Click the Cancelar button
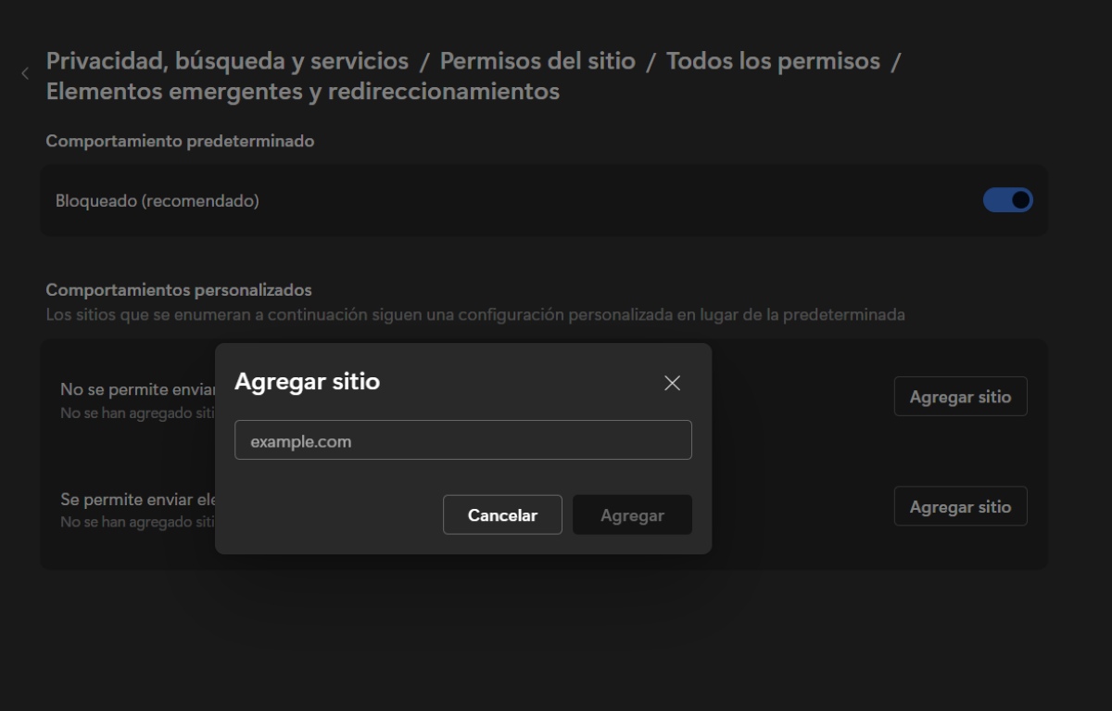This screenshot has height=711, width=1112. click(x=502, y=515)
